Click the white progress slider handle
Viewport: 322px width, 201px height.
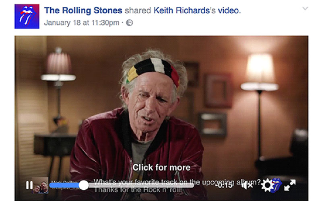click(x=84, y=185)
